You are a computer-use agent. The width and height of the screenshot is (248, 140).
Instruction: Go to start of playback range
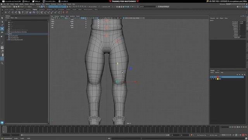coord(231,127)
